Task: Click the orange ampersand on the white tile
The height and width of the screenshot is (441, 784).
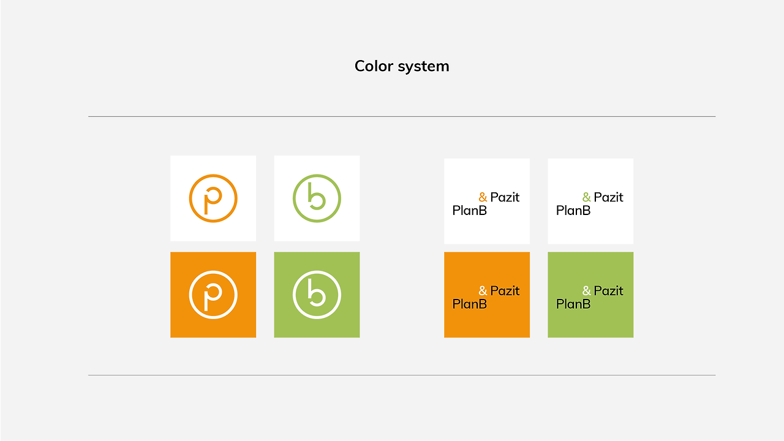Action: 483,197
